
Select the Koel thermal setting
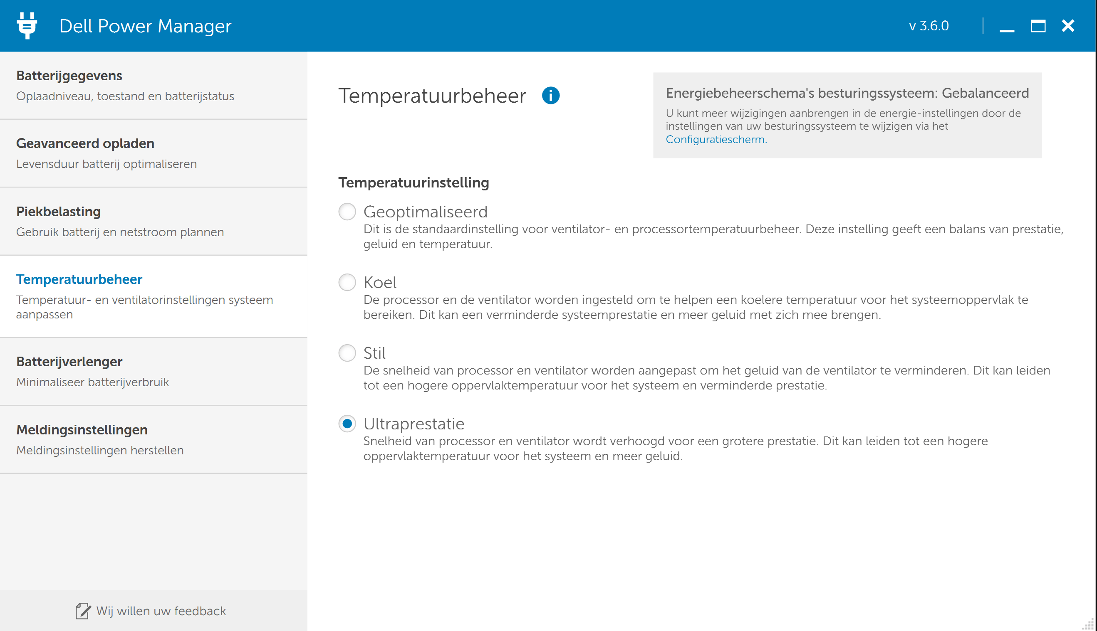point(347,283)
